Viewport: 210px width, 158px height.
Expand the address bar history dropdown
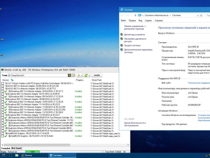[198, 16]
